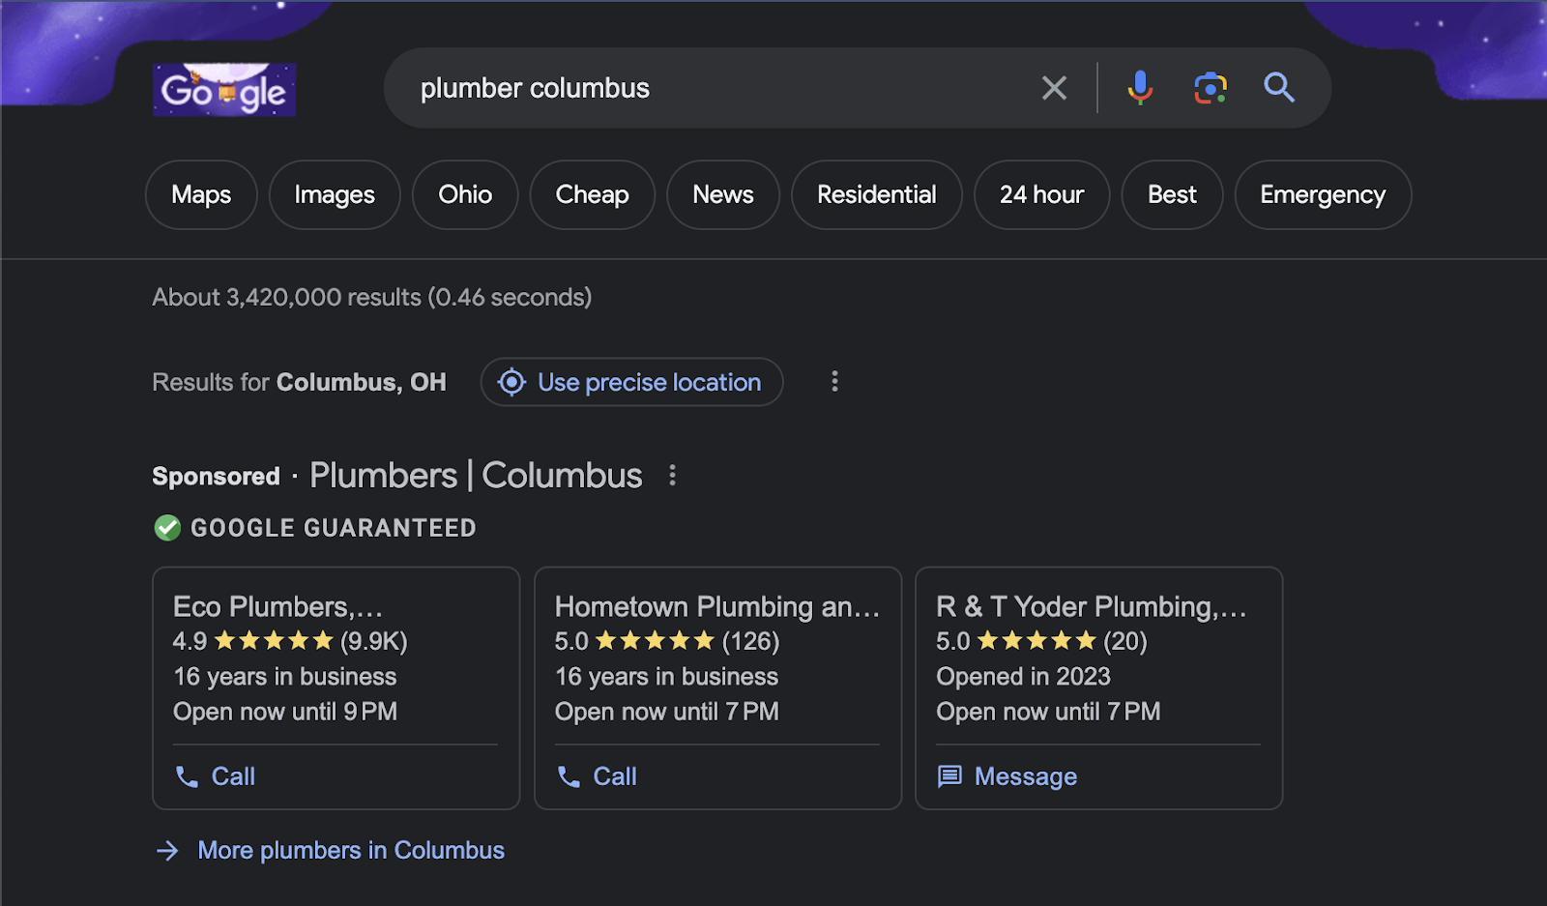Open options menu beside Use precise location
Screen dimensions: 1547x906
[x=834, y=382]
